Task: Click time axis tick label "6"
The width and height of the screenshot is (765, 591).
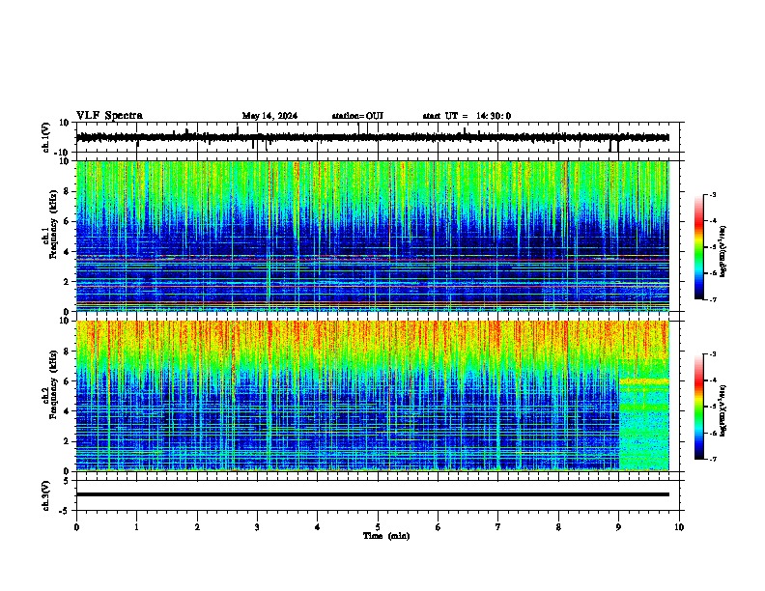Action: tap(439, 527)
